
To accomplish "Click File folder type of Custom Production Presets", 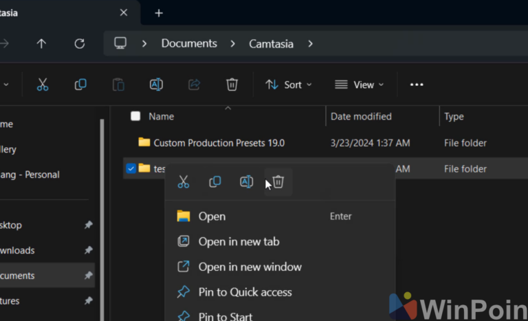I will (x=465, y=143).
